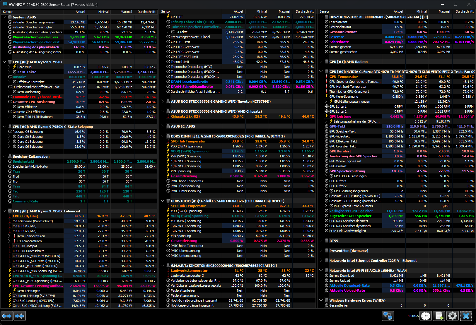Image resolution: width=476 pixels, height=325 pixels.
Task: Select the Aktuelle Upload-Rate row
Action: [397, 290]
